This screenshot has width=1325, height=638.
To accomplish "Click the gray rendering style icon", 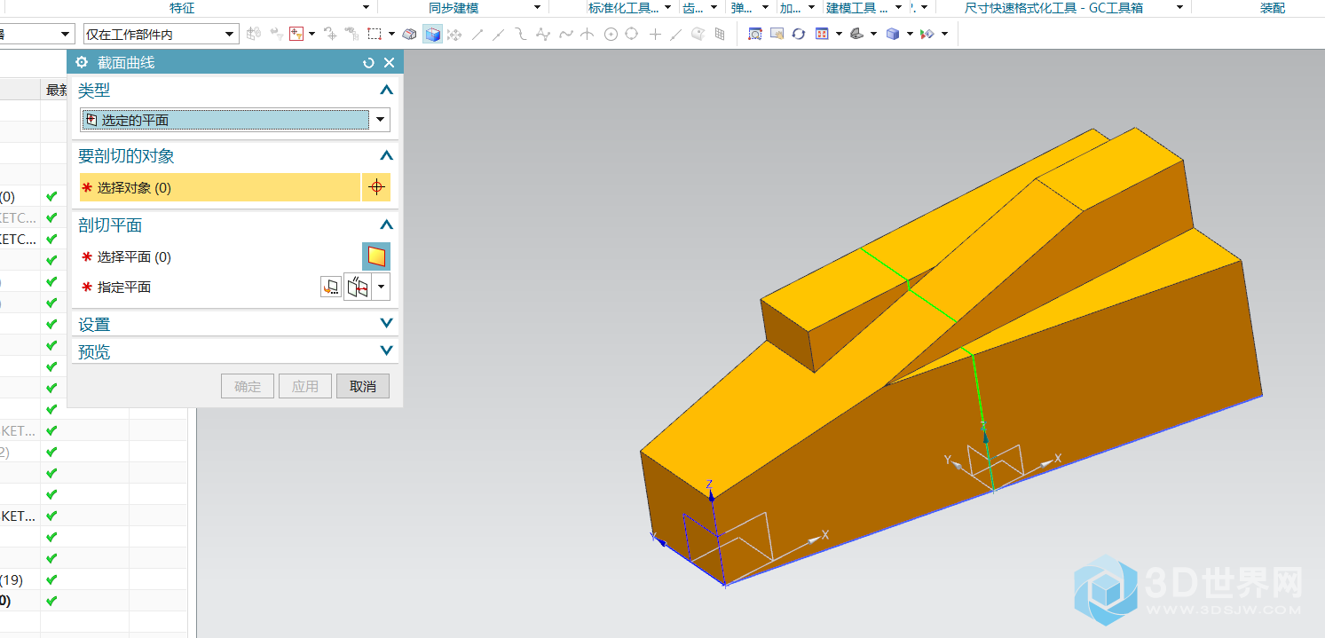I will (856, 35).
